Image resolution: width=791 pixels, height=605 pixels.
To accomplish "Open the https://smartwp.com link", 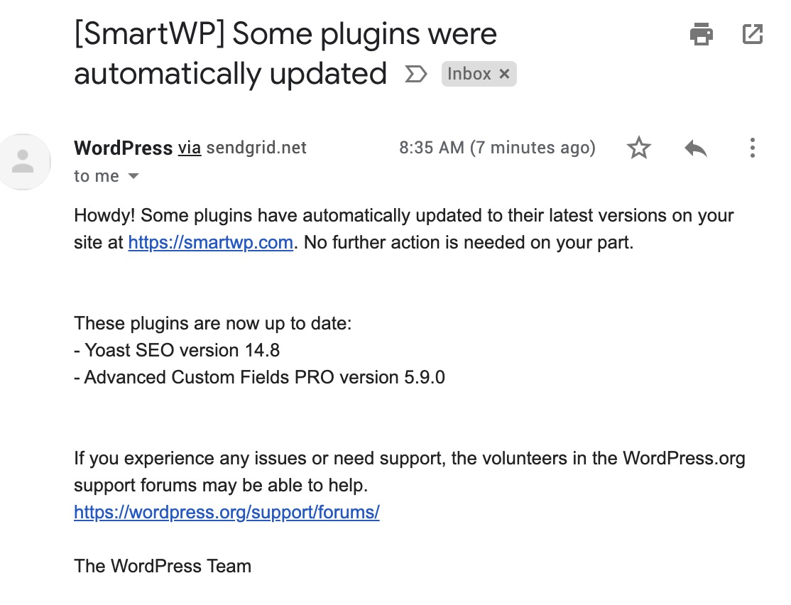I will click(x=210, y=242).
